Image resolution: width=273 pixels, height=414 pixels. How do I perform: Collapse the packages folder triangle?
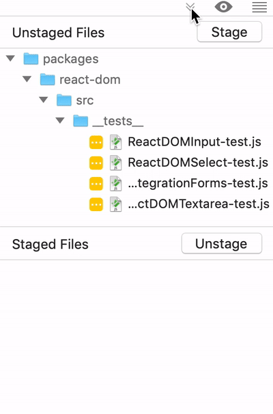tap(10, 58)
